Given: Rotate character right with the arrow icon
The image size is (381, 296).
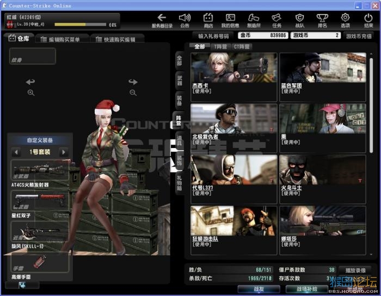Looking at the screenshot, I should pos(133,82).
